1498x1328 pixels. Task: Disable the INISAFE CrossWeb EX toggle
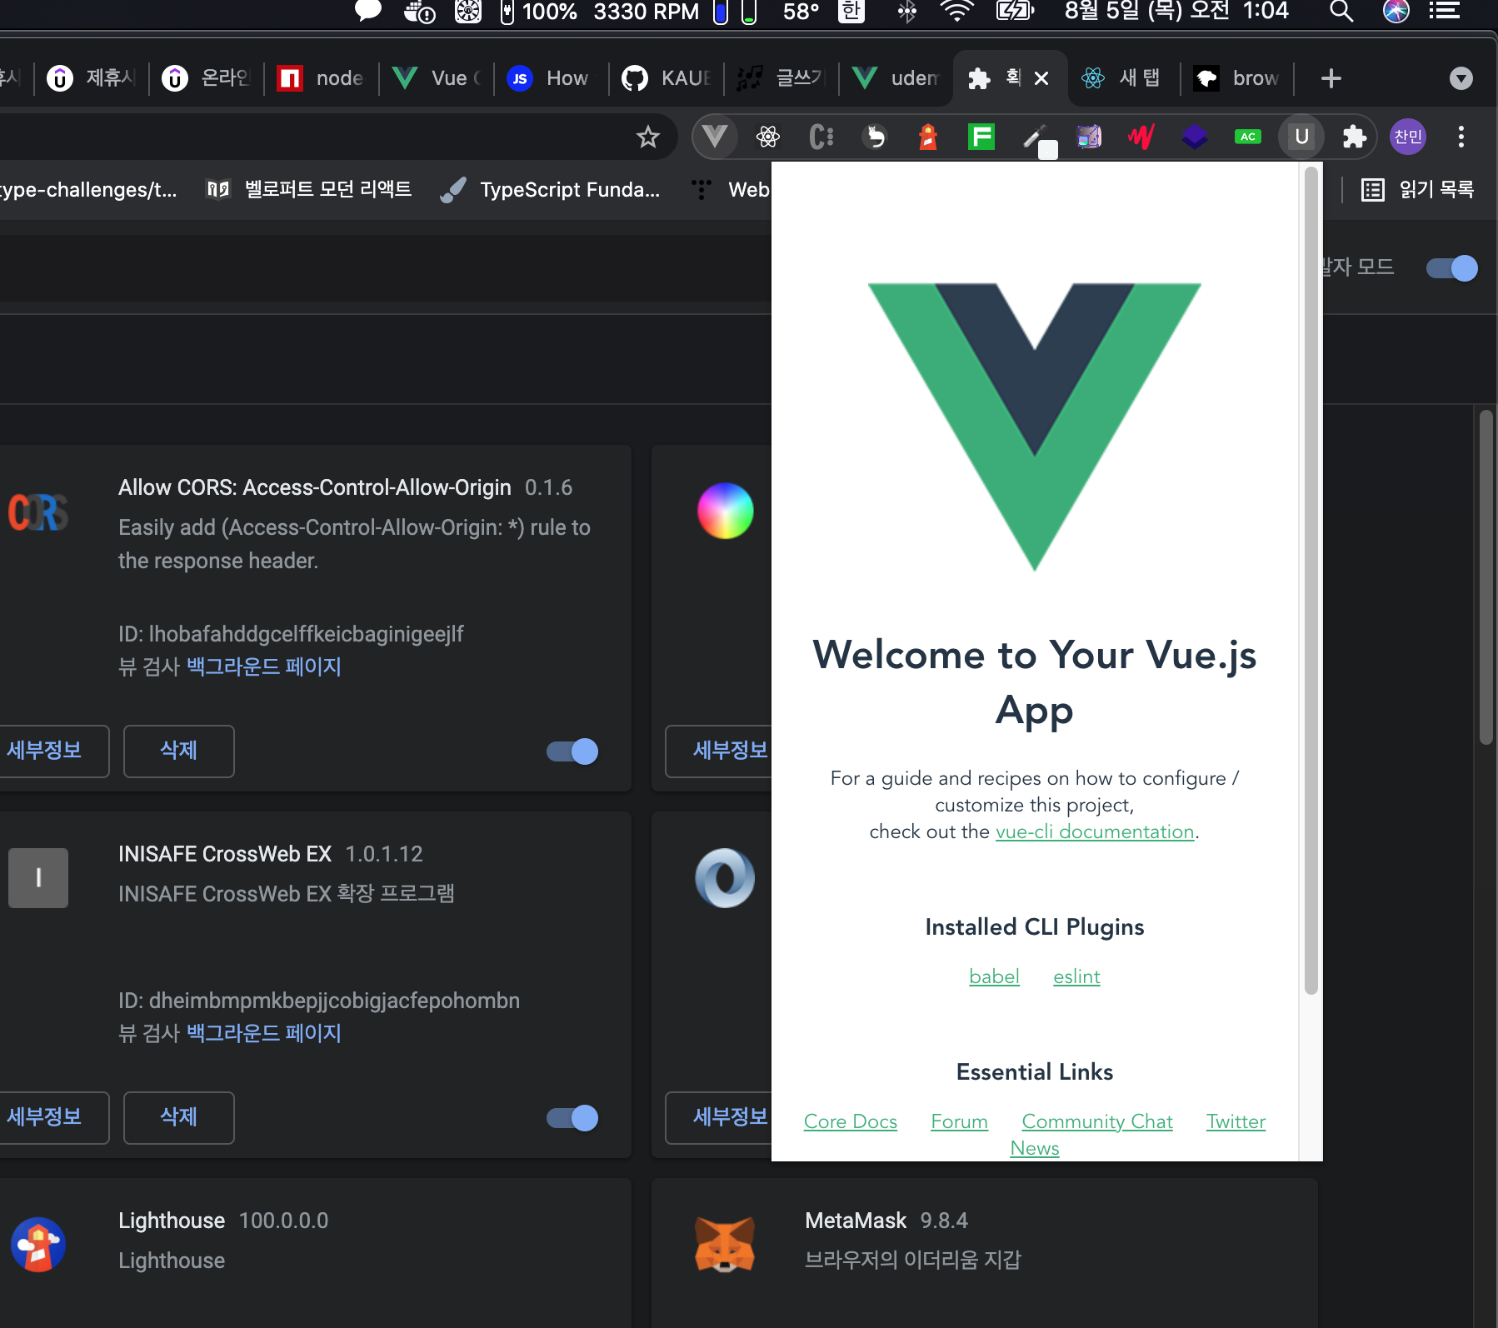572,1118
